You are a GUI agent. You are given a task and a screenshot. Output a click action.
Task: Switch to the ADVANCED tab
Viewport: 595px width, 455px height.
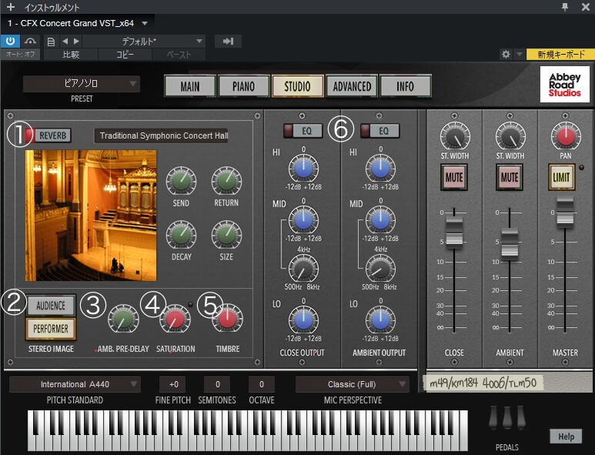point(352,86)
